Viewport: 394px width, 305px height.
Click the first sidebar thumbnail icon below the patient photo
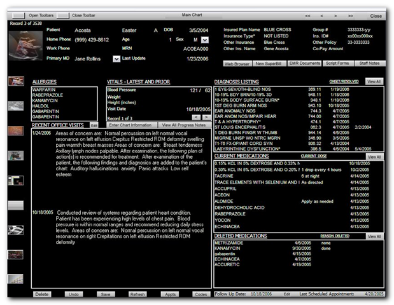coord(16,81)
